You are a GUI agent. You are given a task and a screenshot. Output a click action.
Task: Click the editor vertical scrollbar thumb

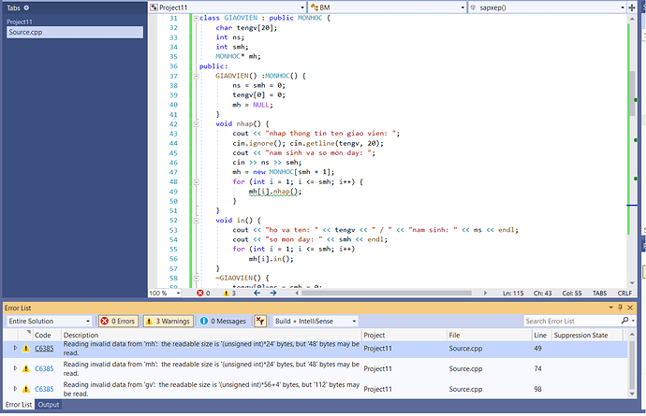click(632, 93)
